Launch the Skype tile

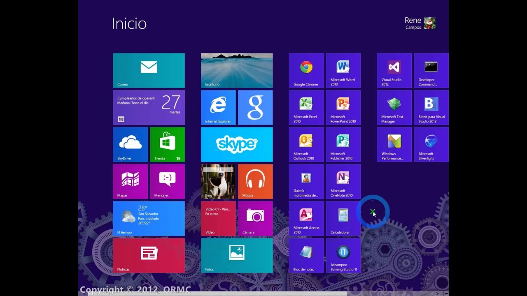pyautogui.click(x=237, y=144)
